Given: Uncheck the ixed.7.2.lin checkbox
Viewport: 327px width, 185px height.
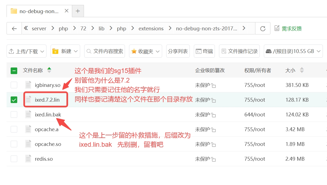Looking at the screenshot, I should point(14,100).
